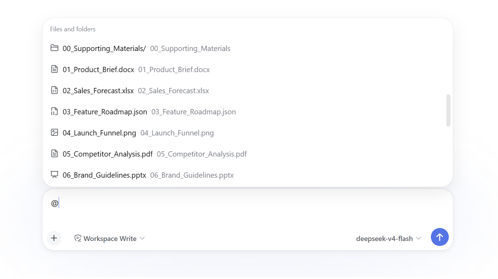Open the deepseek-v4-flash model selector

point(389,239)
